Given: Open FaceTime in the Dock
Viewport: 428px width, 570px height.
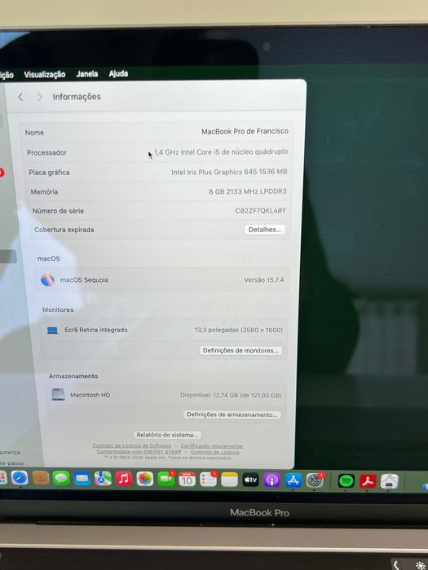Looking at the screenshot, I should [x=165, y=479].
